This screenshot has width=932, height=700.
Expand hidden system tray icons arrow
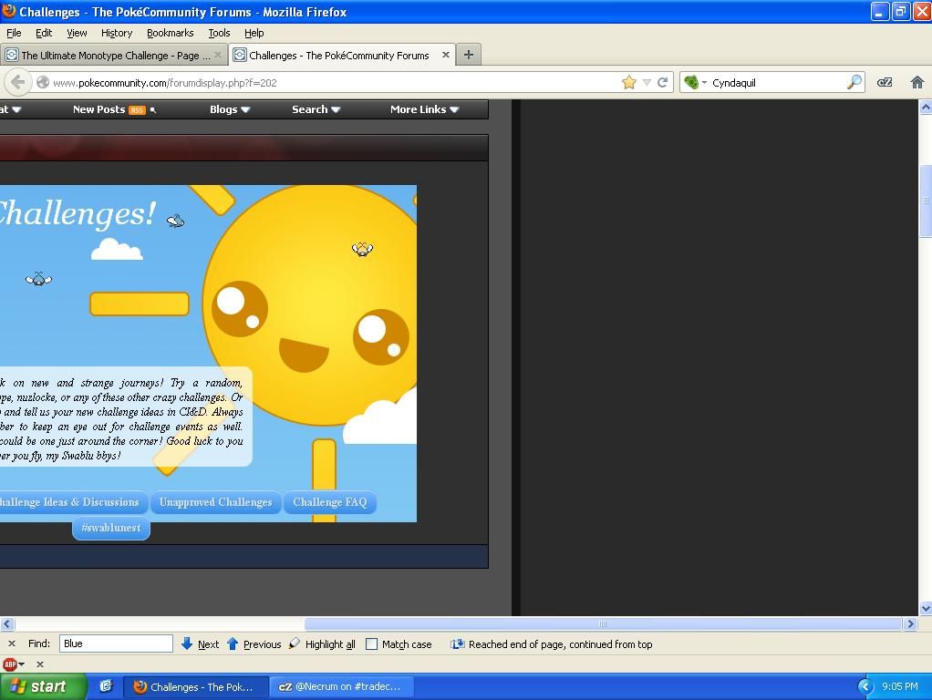pos(865,687)
